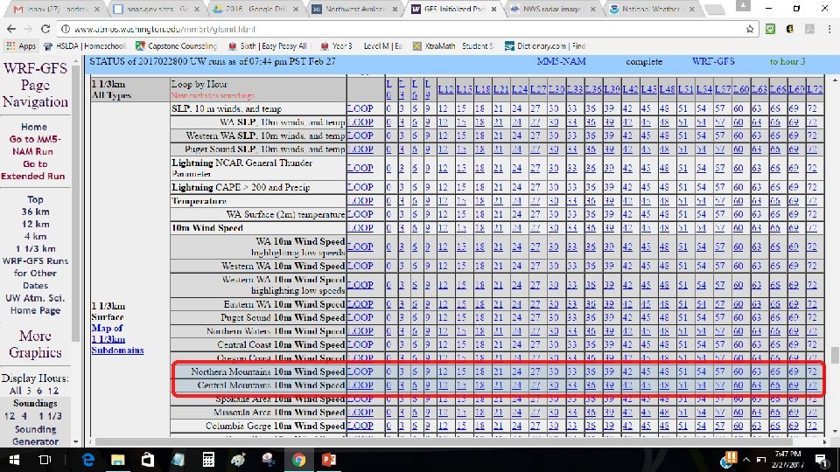Open WRF-GFS Runs for Other Dates

[x=35, y=273]
